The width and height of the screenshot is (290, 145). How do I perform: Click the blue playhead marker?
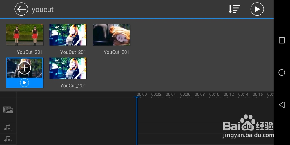tap(137, 98)
